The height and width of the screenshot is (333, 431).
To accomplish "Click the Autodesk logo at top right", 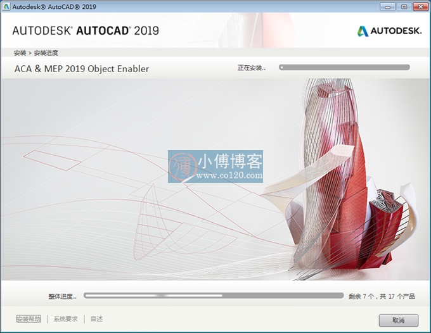I will [389, 31].
